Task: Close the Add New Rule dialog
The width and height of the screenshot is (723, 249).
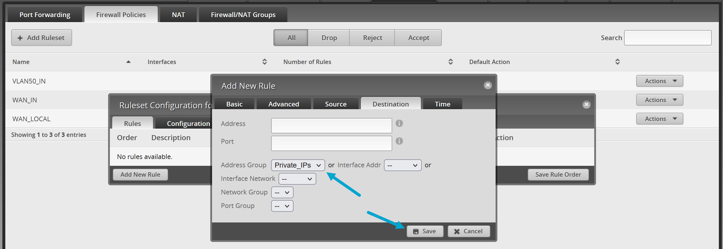Action: pyautogui.click(x=488, y=85)
